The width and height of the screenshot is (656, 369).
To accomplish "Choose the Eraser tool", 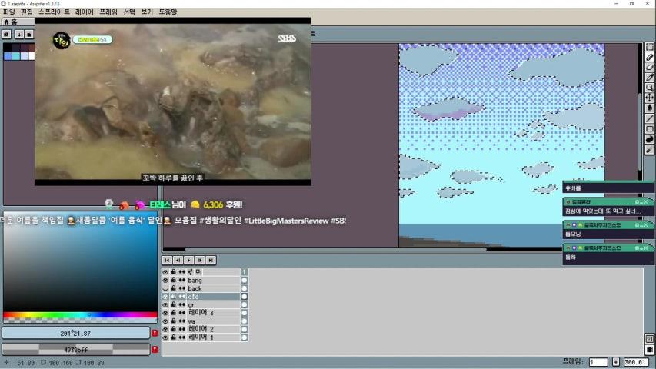I will pos(649,67).
